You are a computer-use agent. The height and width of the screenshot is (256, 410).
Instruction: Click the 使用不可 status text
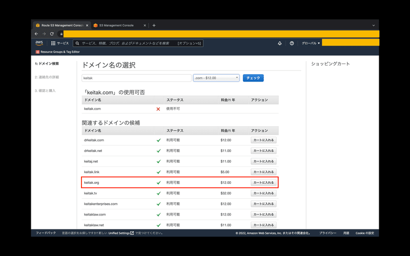click(x=173, y=109)
